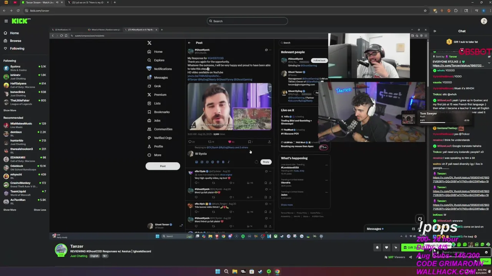Click the X logo in streamed window
Image resolution: width=492 pixels, height=276 pixels.
[x=150, y=43]
